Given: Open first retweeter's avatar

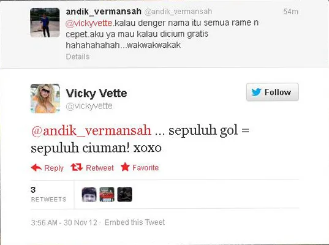Looking at the screenshot, I should 89,194.
